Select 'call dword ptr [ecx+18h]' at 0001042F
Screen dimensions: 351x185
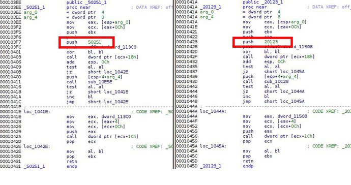[279, 56]
